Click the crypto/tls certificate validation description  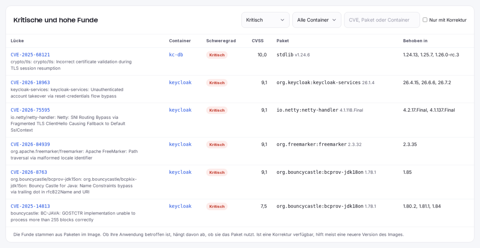click(71, 65)
